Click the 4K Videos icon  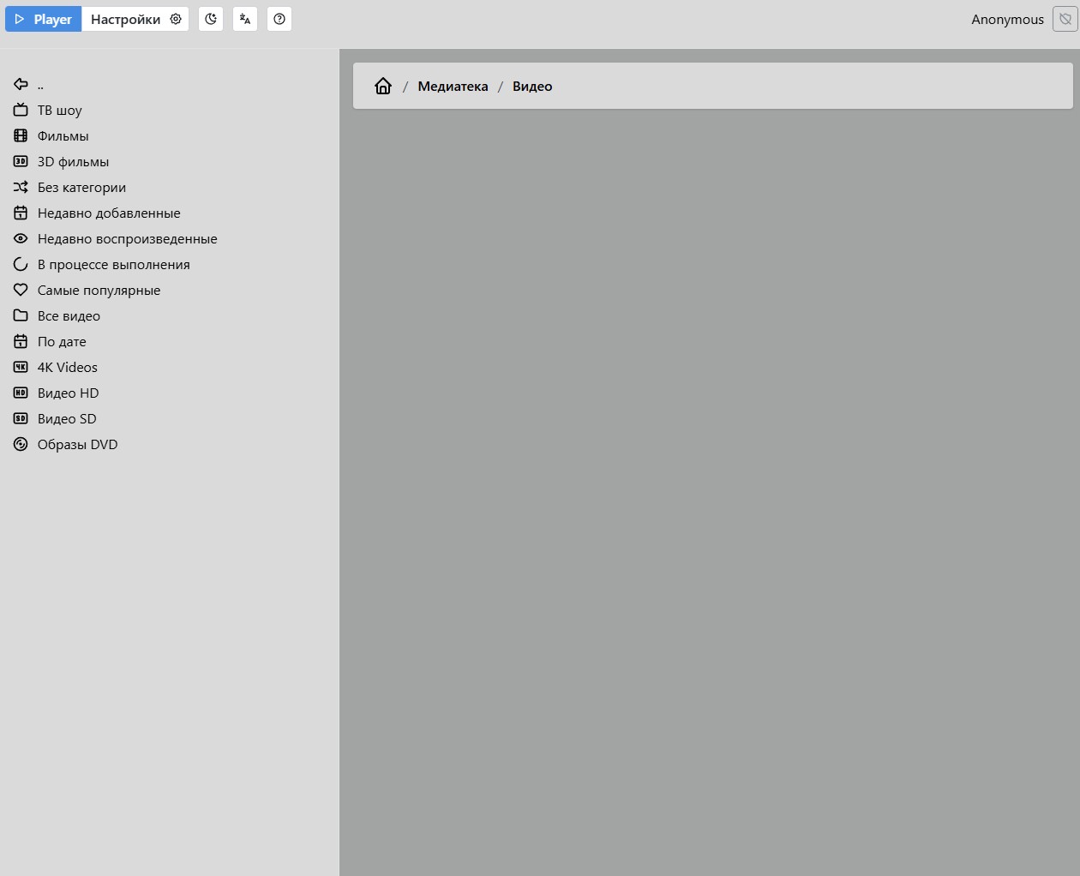click(x=21, y=367)
